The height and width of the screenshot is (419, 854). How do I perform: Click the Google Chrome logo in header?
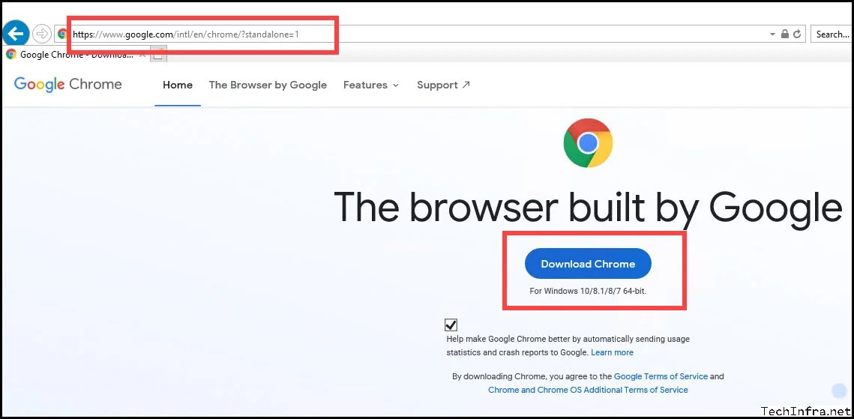pyautogui.click(x=68, y=85)
